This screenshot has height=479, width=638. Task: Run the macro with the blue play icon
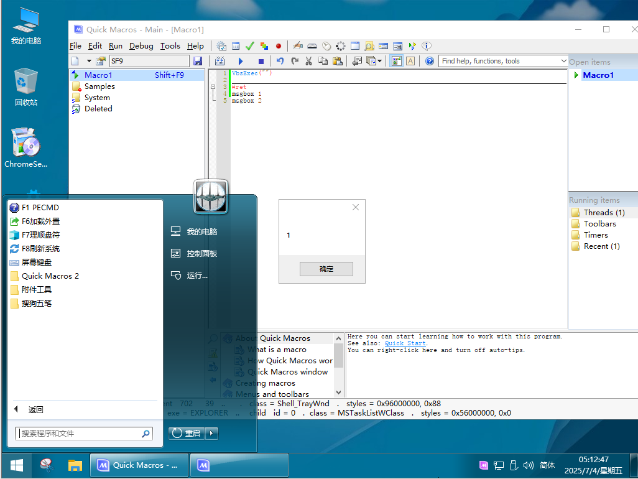pyautogui.click(x=241, y=61)
